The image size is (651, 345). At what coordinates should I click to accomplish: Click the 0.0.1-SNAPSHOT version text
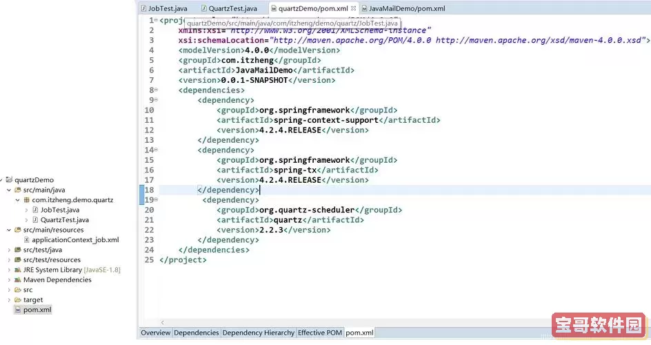coord(254,80)
